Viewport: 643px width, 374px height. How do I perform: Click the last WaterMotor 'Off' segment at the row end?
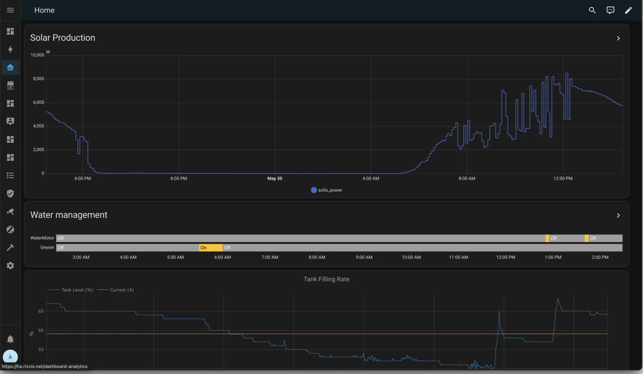[605, 238]
